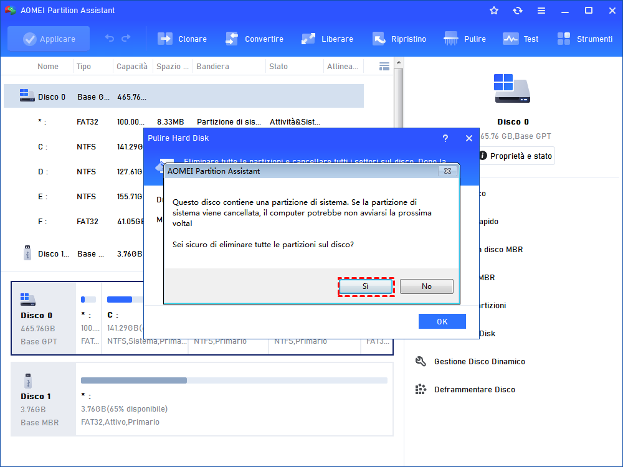Open the Clonare tool

pos(182,39)
